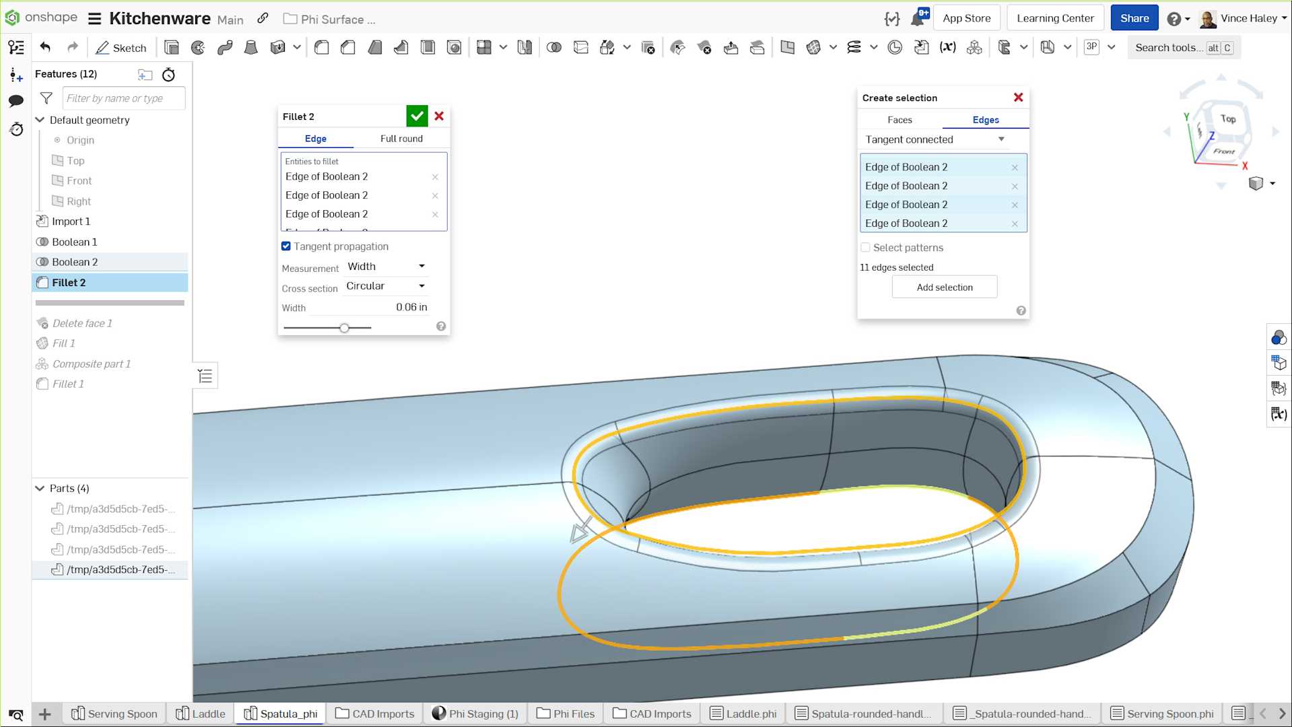Open the notifications bell icon

point(917,19)
